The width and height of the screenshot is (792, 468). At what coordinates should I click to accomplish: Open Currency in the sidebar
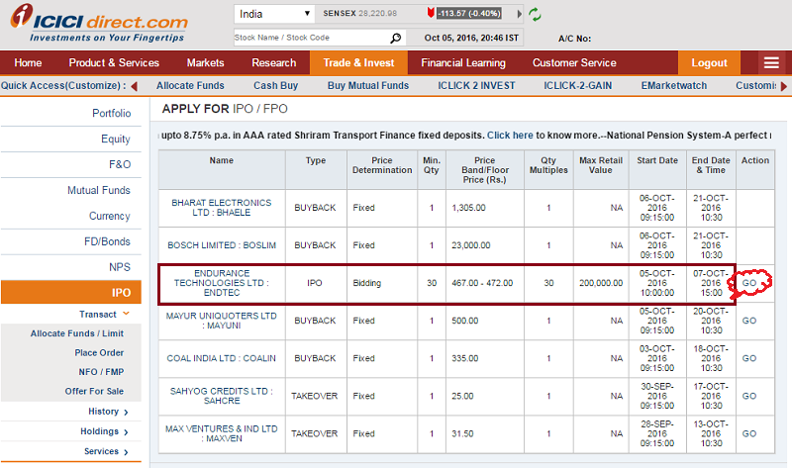click(110, 216)
